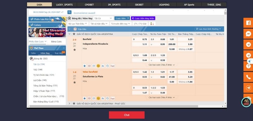Open the Tất Cả dropdown
This screenshot has width=253, height=121.
pos(103,18)
